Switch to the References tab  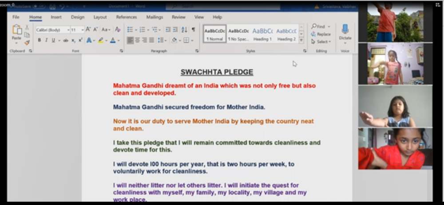click(127, 17)
